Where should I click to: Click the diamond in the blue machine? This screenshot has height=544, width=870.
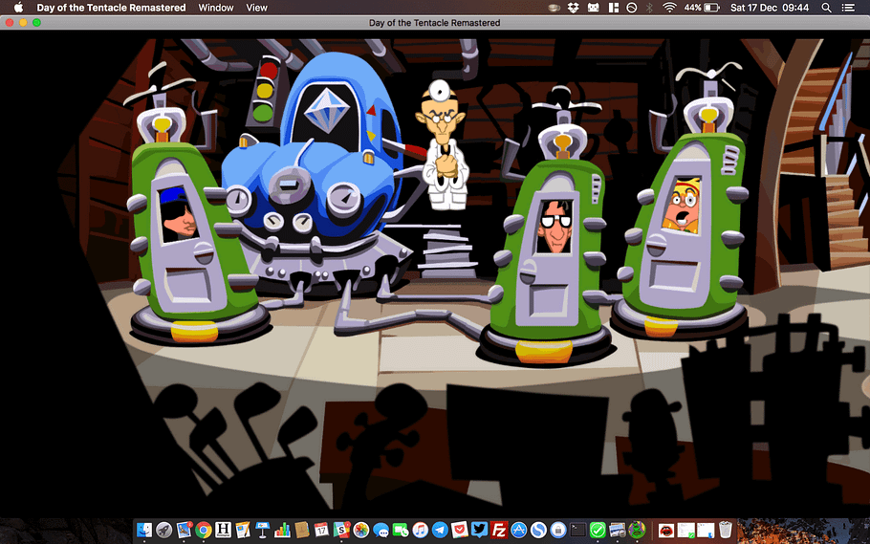(x=326, y=110)
